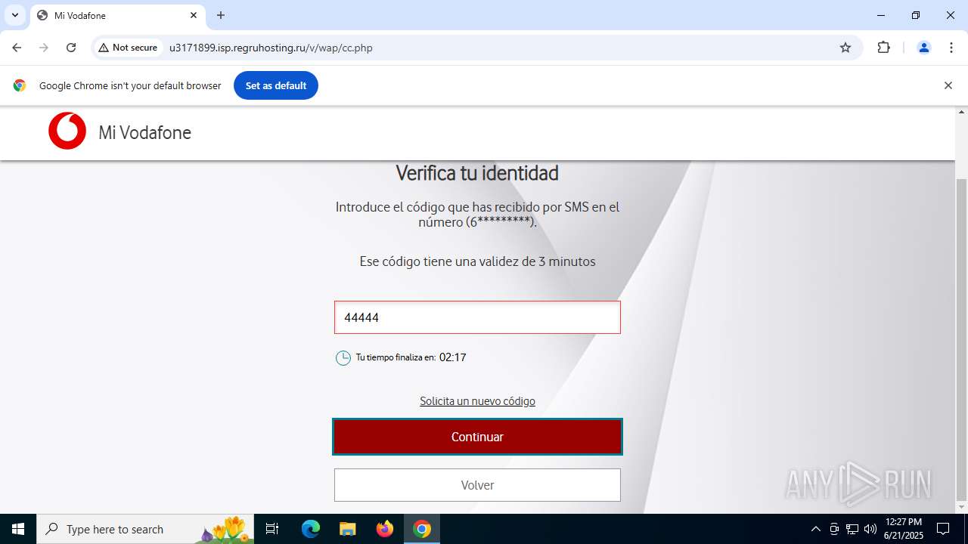Click the Solicita un nuevo código link

pyautogui.click(x=477, y=401)
